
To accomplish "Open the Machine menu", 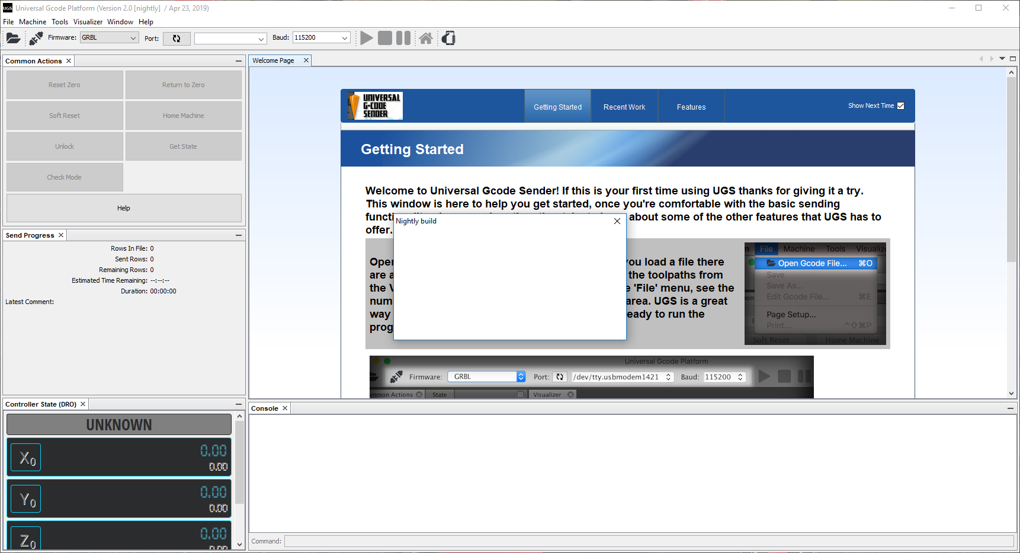I will click(x=33, y=22).
